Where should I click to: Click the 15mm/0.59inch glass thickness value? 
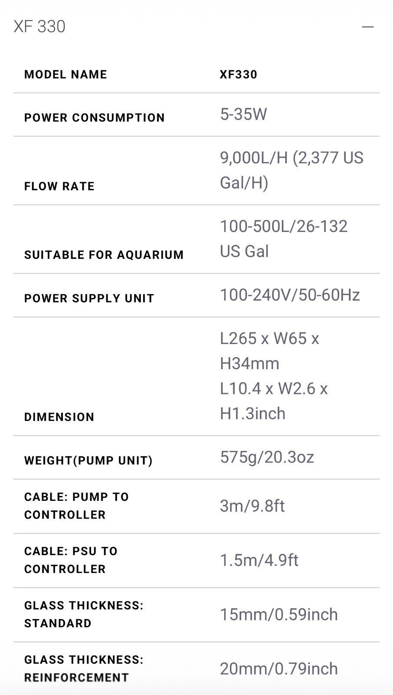pyautogui.click(x=278, y=615)
